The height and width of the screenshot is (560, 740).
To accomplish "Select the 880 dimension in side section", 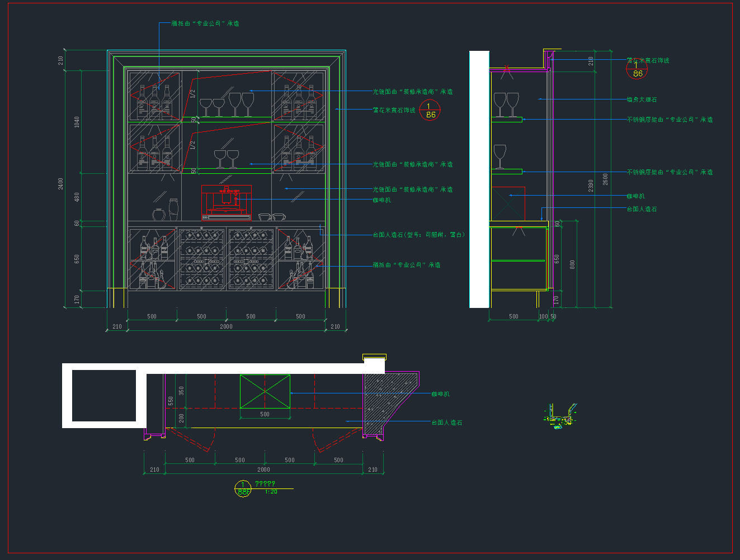I will pyautogui.click(x=572, y=264).
